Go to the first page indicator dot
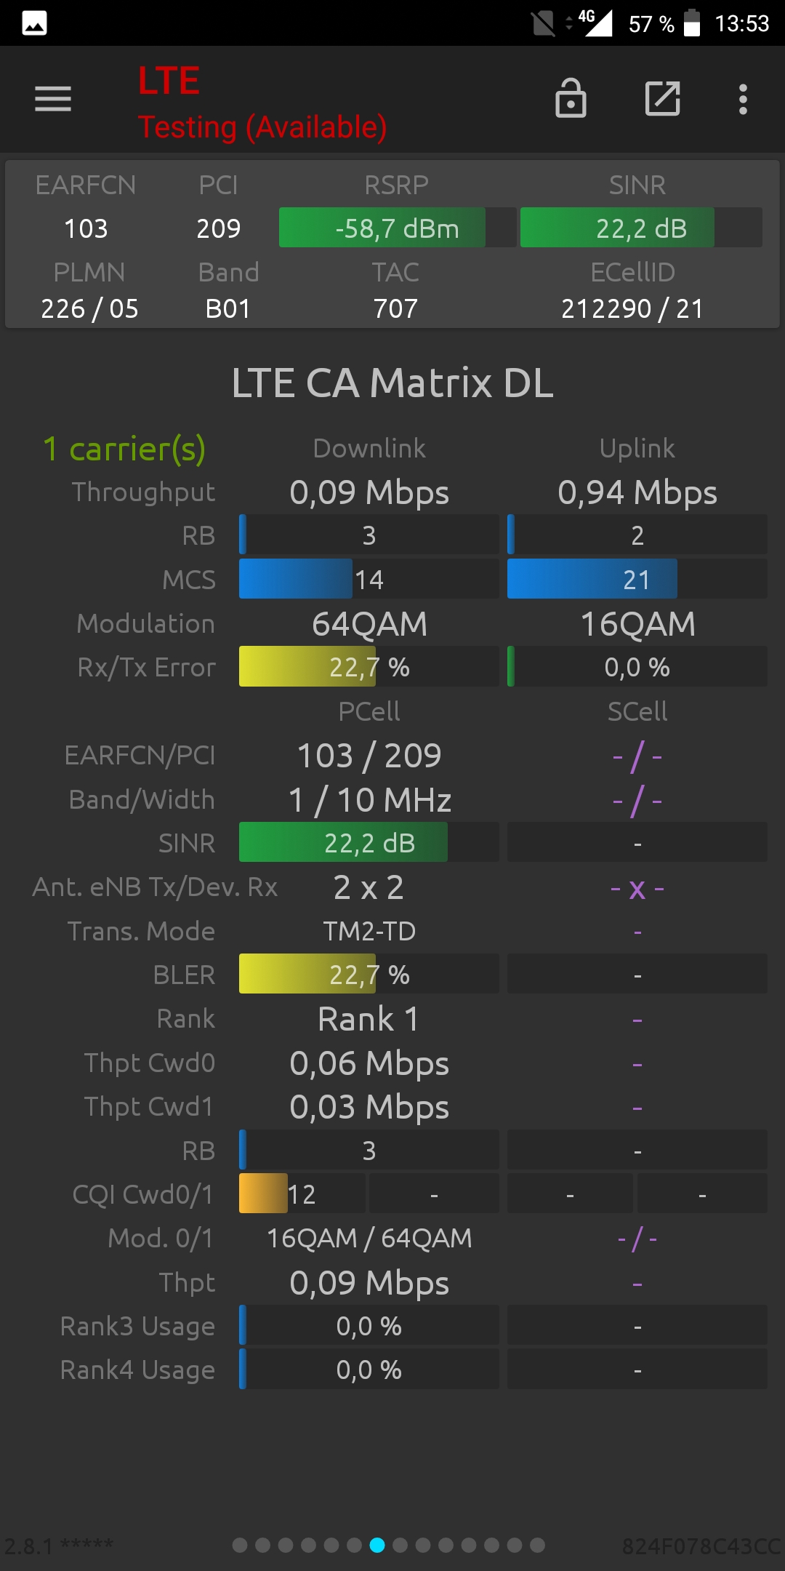Screen dimensions: 785x1571 tap(240, 1545)
